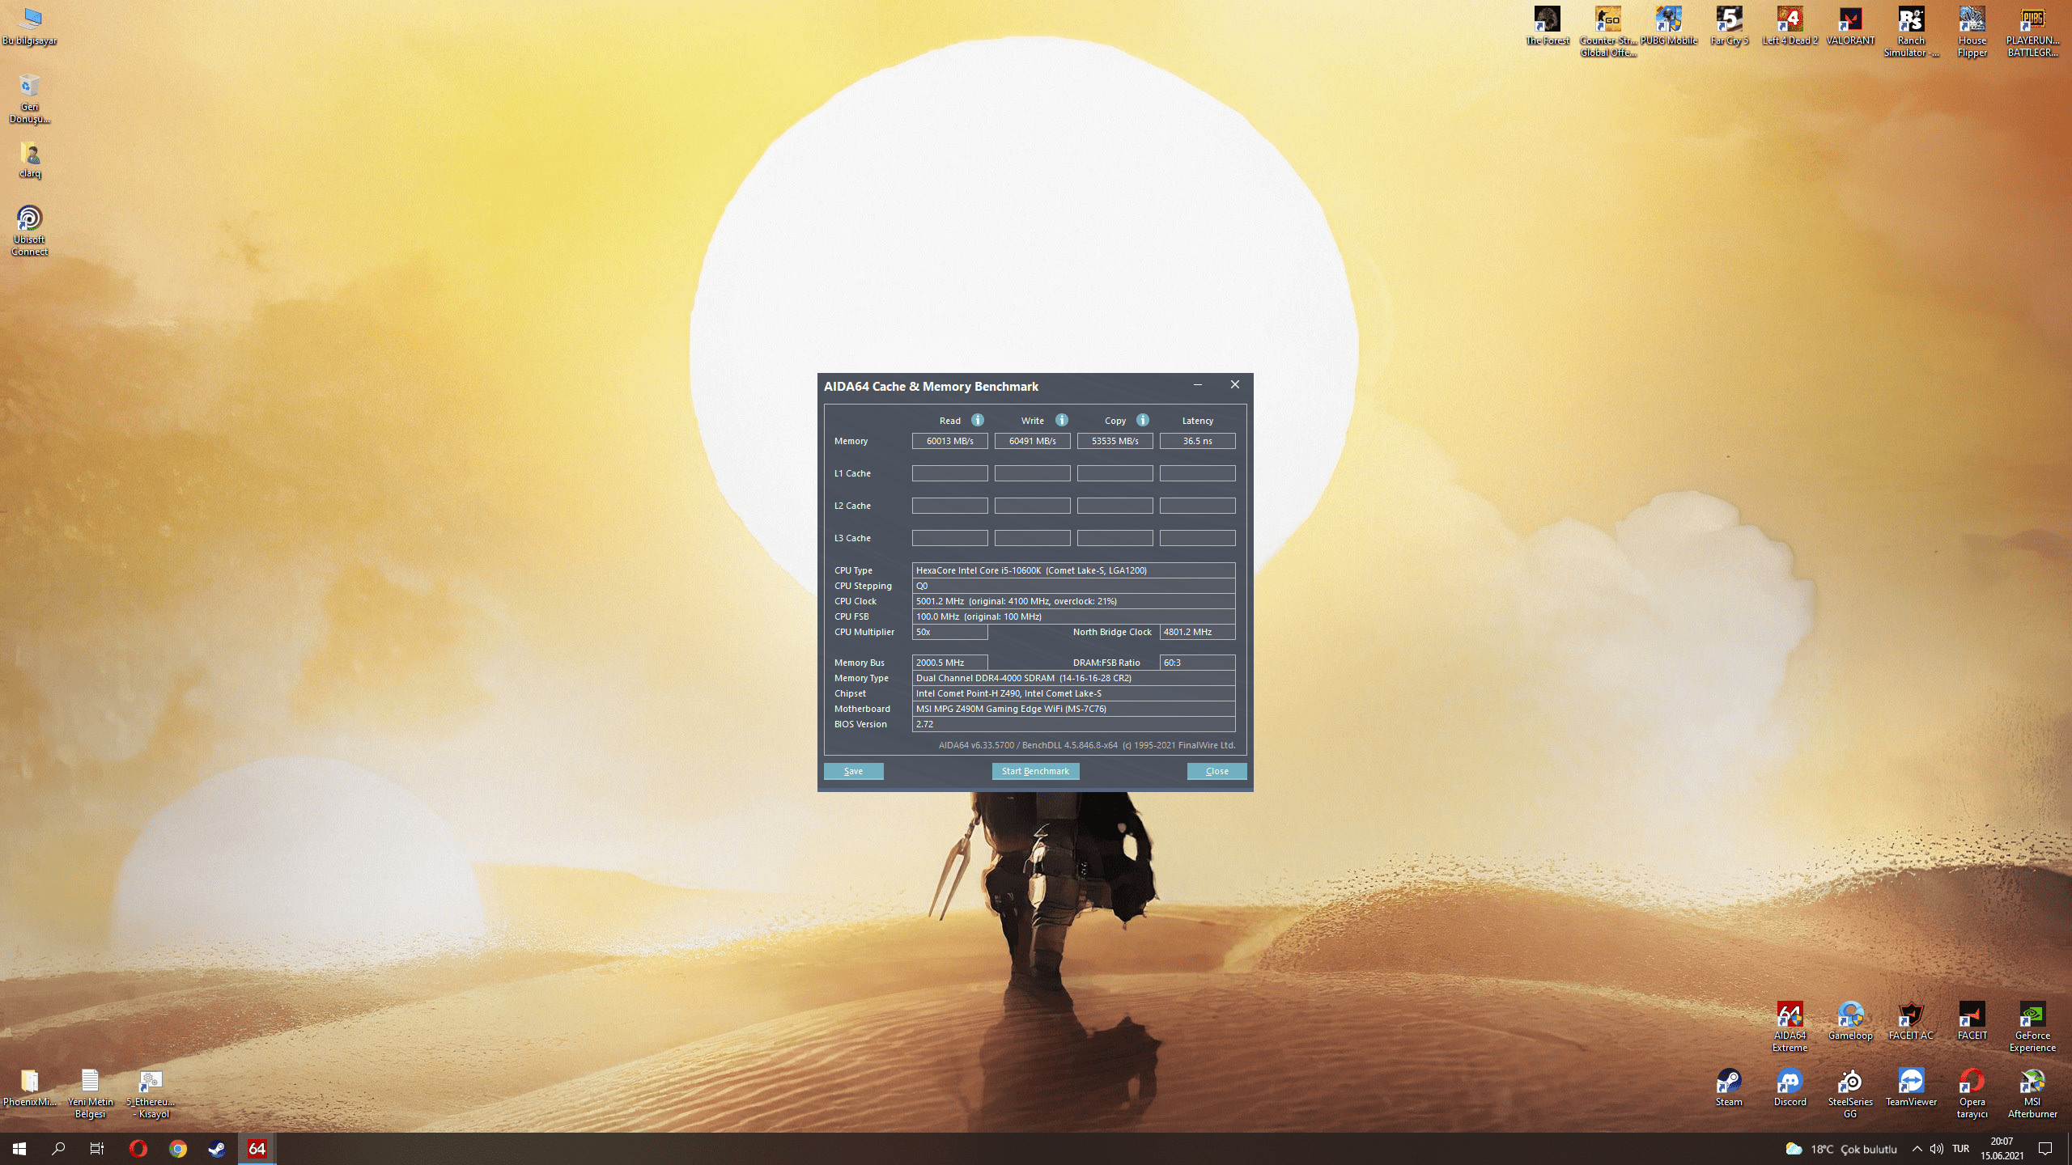The image size is (2072, 1165).
Task: Select the CPU Type text row
Action: coord(1074,570)
